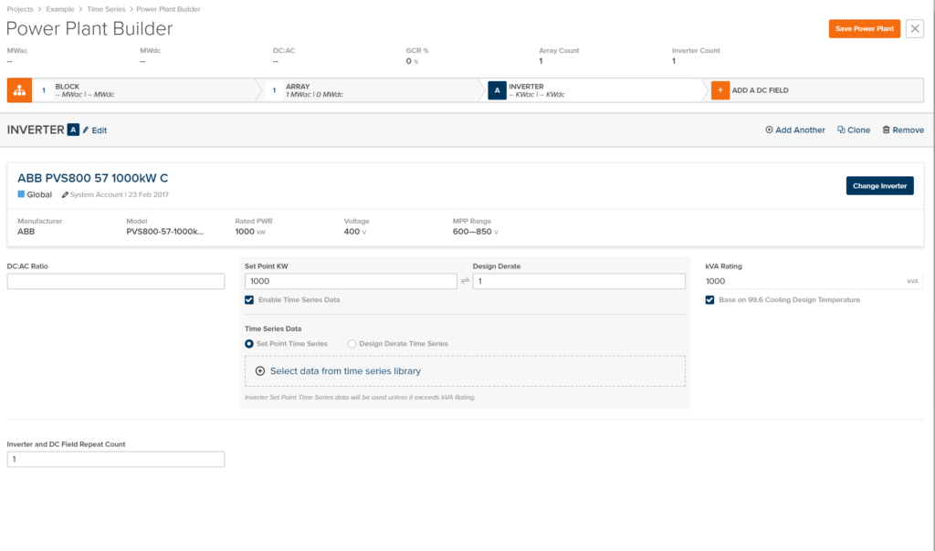This screenshot has height=551, width=935.
Task: Click the orange plus icon for DC field
Action: click(x=720, y=90)
